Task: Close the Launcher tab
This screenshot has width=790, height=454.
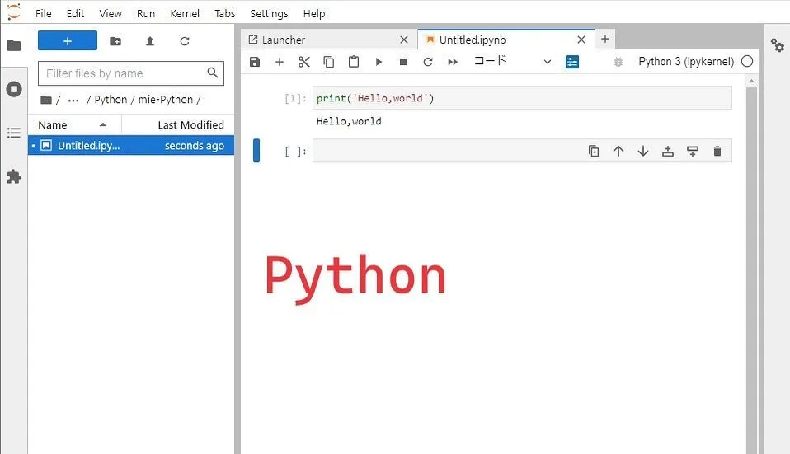Action: (x=403, y=40)
